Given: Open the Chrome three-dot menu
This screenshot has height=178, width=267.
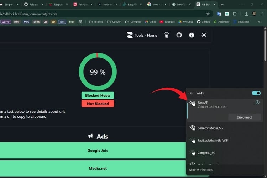Looking at the screenshot, I should 262,14.
